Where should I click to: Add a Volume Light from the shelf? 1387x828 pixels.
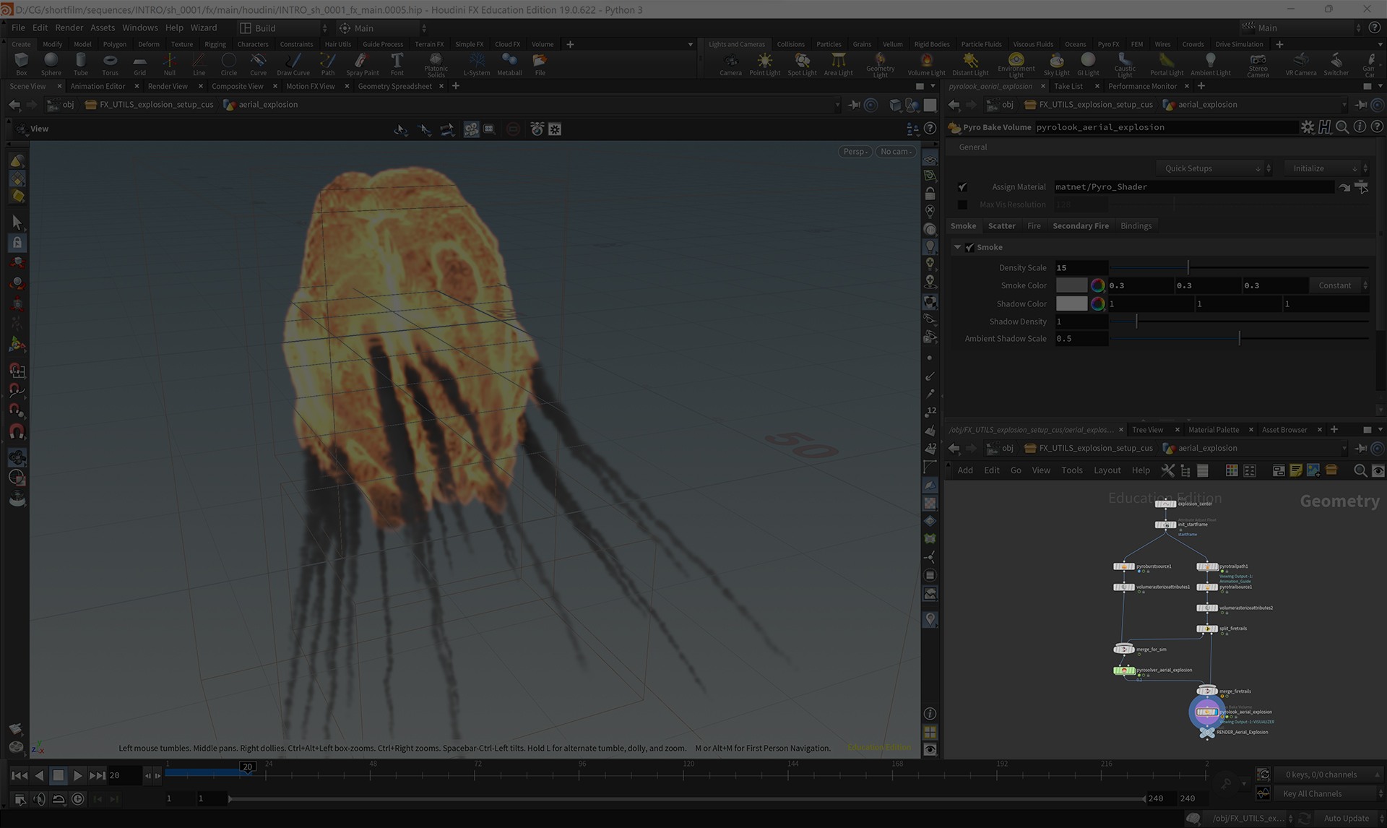point(926,64)
